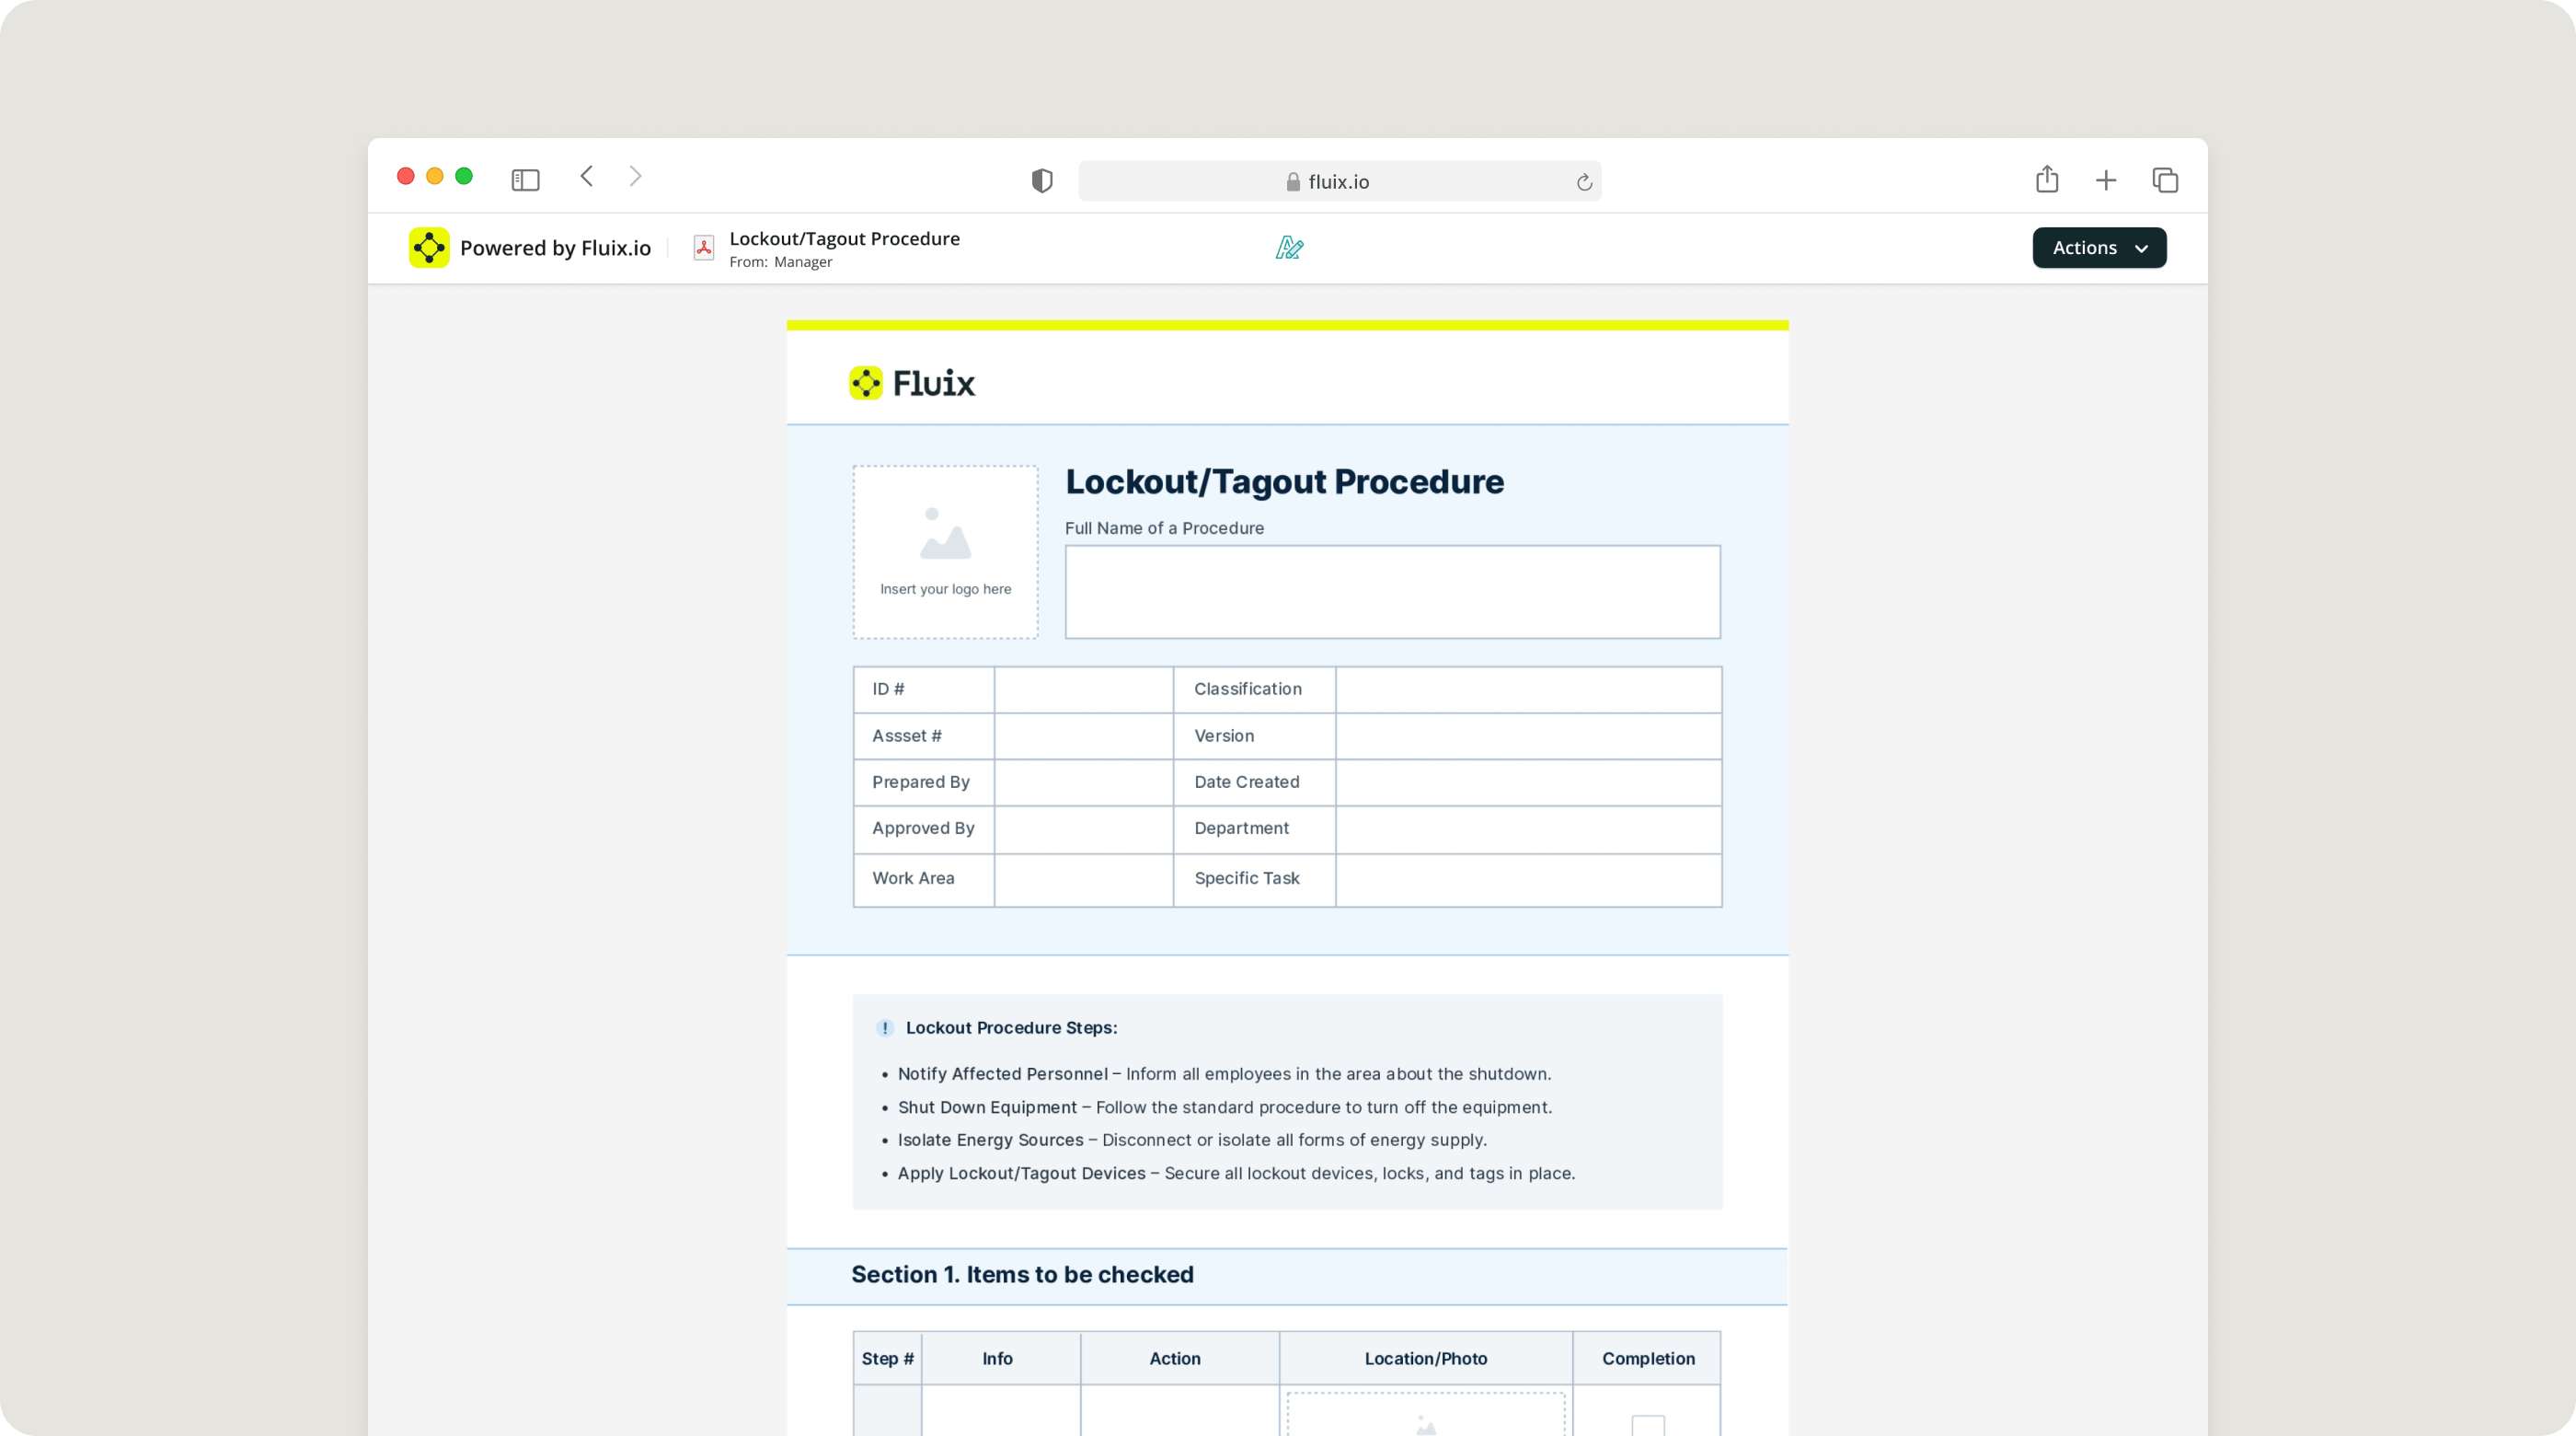
Task: Reload the page with the refresh icon
Action: pyautogui.click(x=1583, y=182)
